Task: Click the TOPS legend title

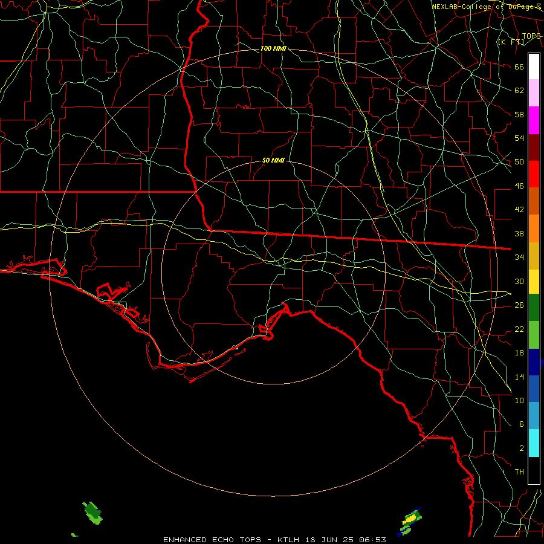Action: click(x=531, y=36)
